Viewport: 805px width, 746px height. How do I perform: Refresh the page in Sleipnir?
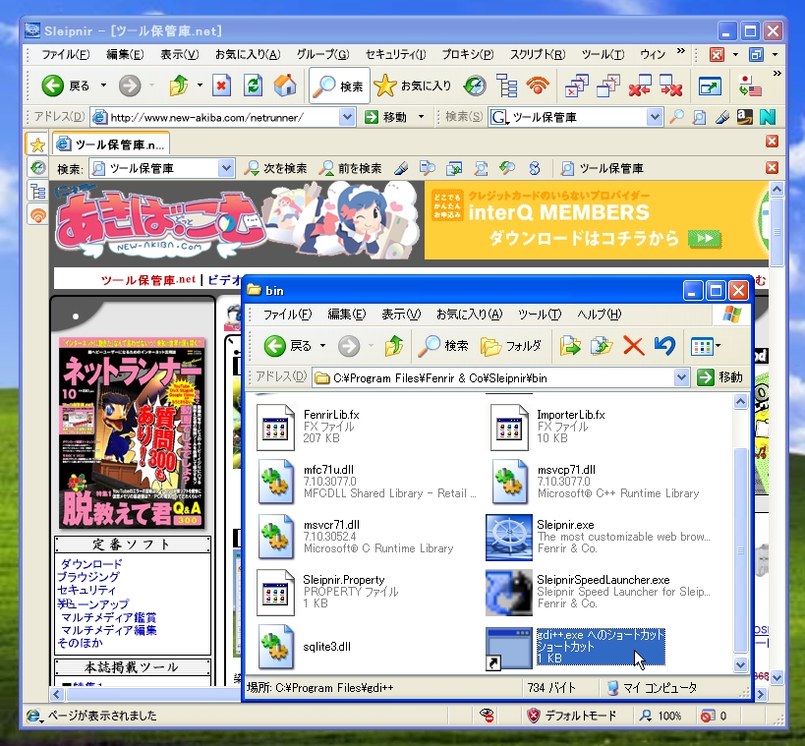[254, 86]
